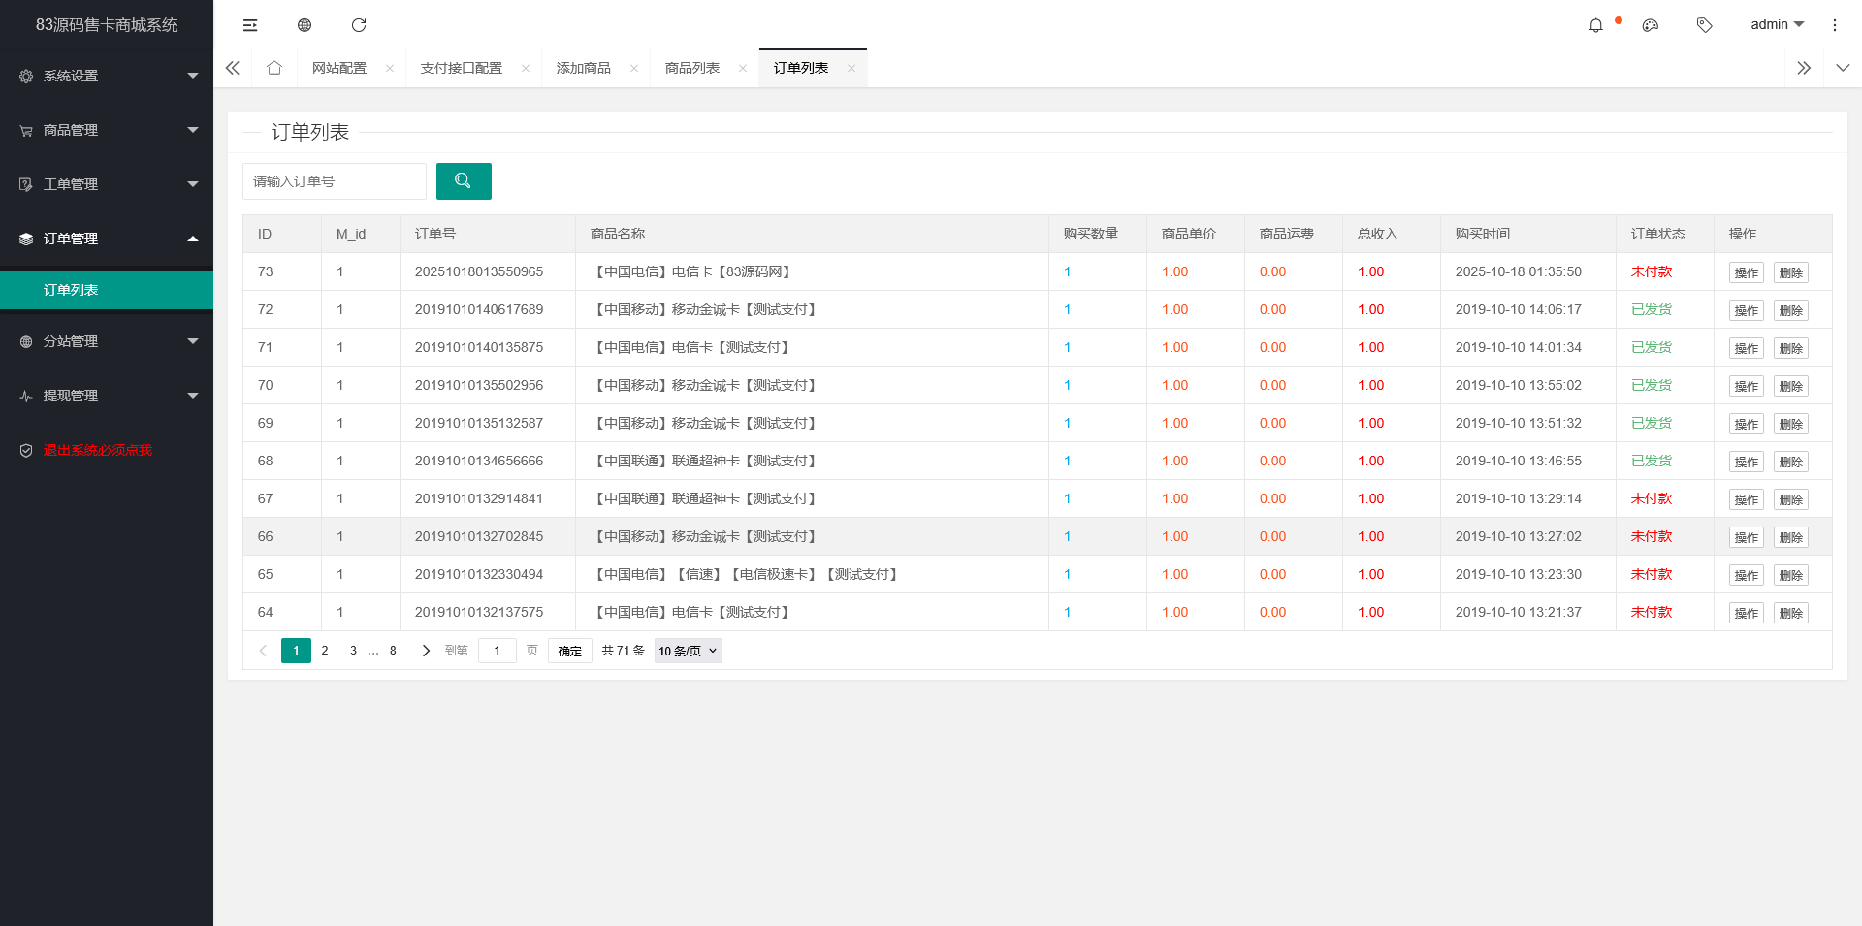
Task: Expand 商品管理 sidebar menu
Action: click(107, 130)
